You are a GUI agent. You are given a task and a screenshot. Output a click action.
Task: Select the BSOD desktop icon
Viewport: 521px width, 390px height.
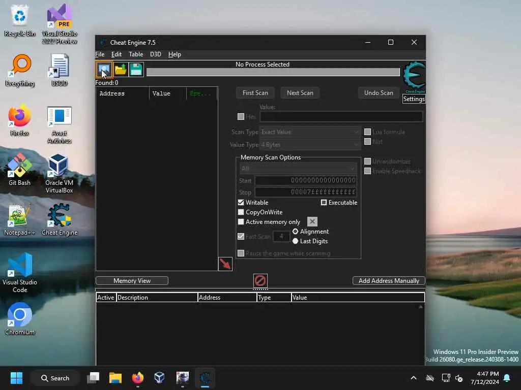coord(60,70)
